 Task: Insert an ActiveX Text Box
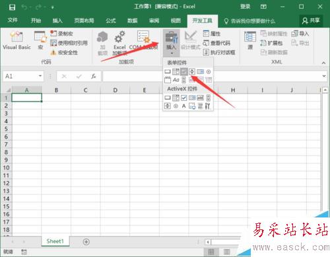pyautogui.click(x=200, y=98)
